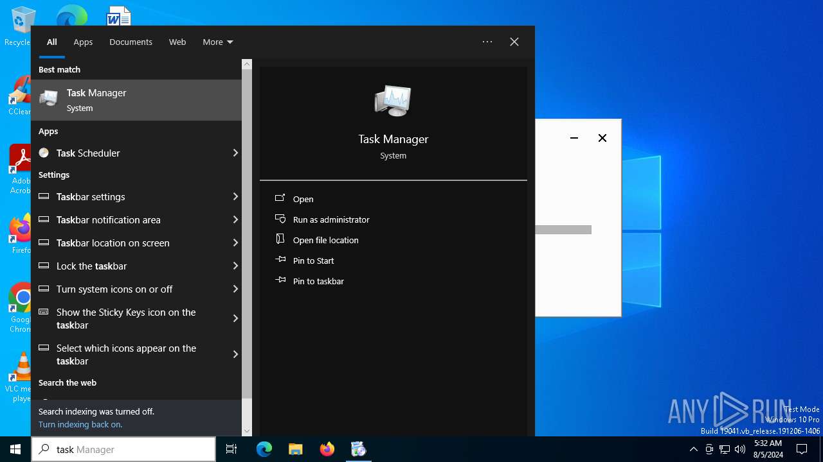Select the Firefox desktop shortcut
This screenshot has height=462, width=823.
[21, 234]
